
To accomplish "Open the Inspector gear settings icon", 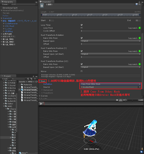I will 139,4.
